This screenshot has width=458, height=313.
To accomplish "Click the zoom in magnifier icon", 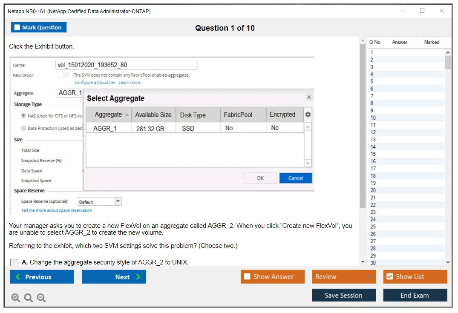I will [x=16, y=298].
